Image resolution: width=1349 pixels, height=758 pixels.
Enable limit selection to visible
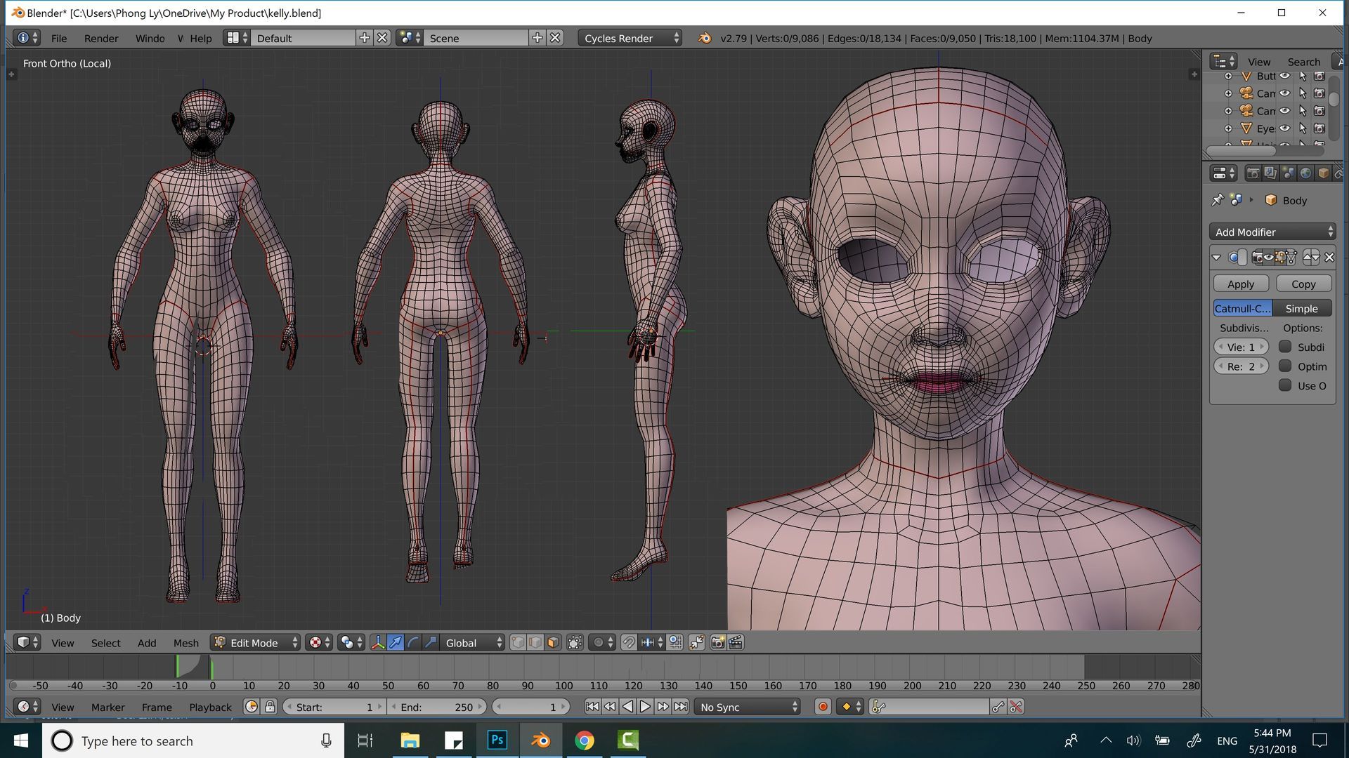(575, 643)
